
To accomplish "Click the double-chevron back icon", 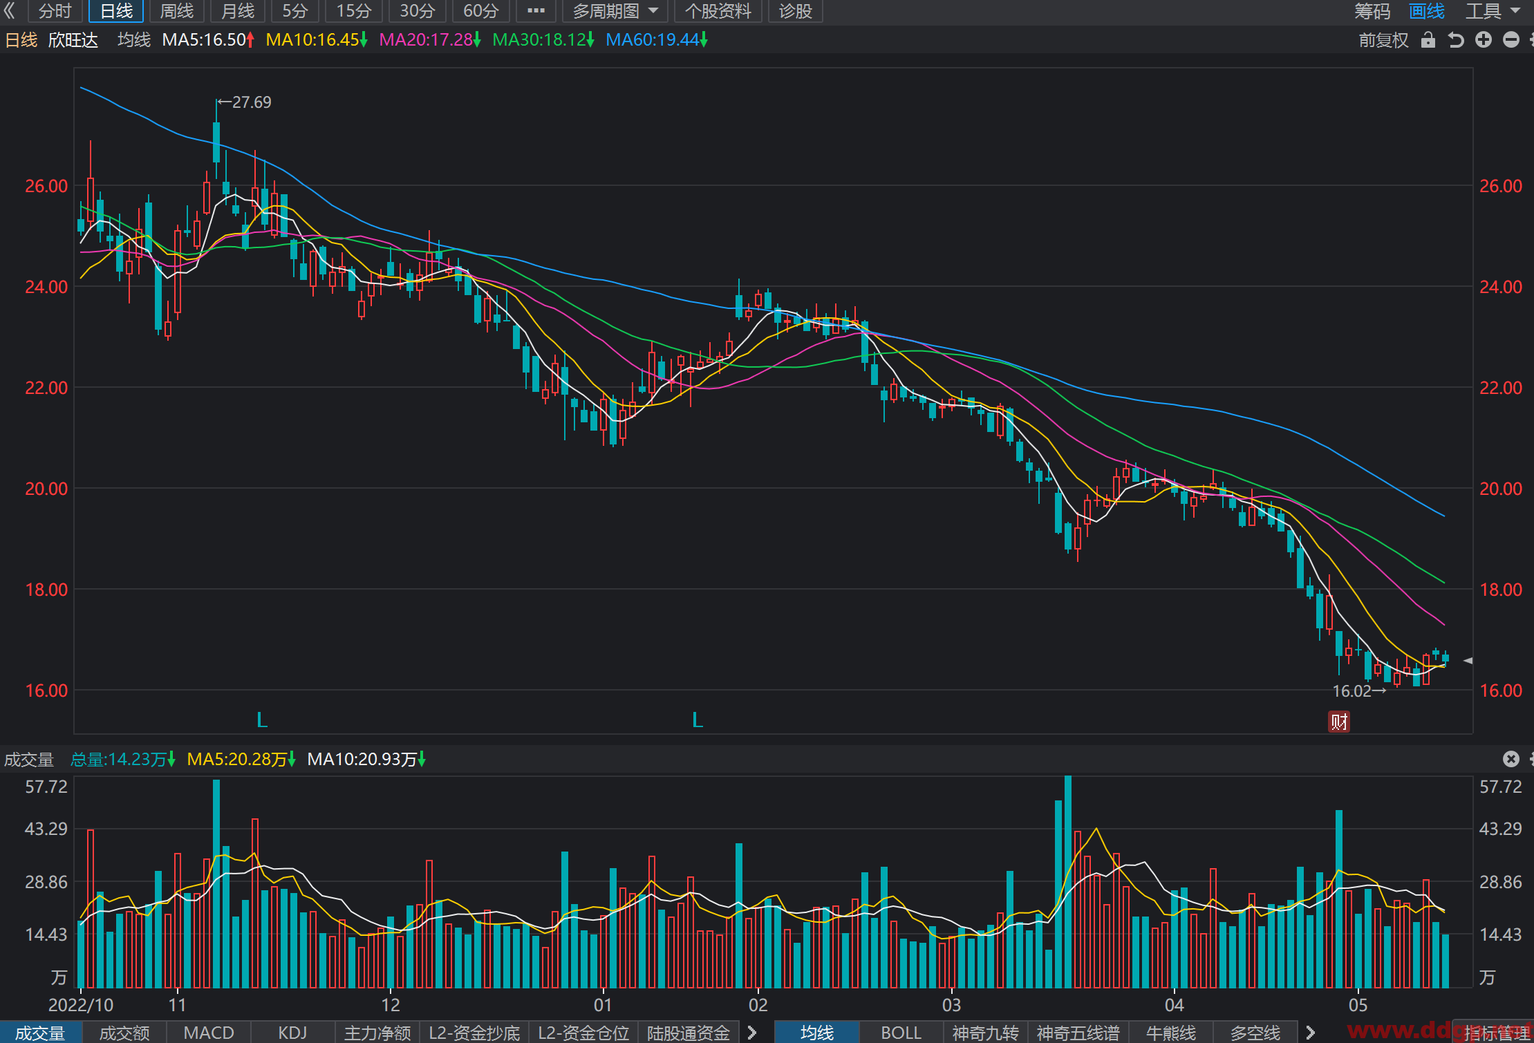I will tap(9, 11).
